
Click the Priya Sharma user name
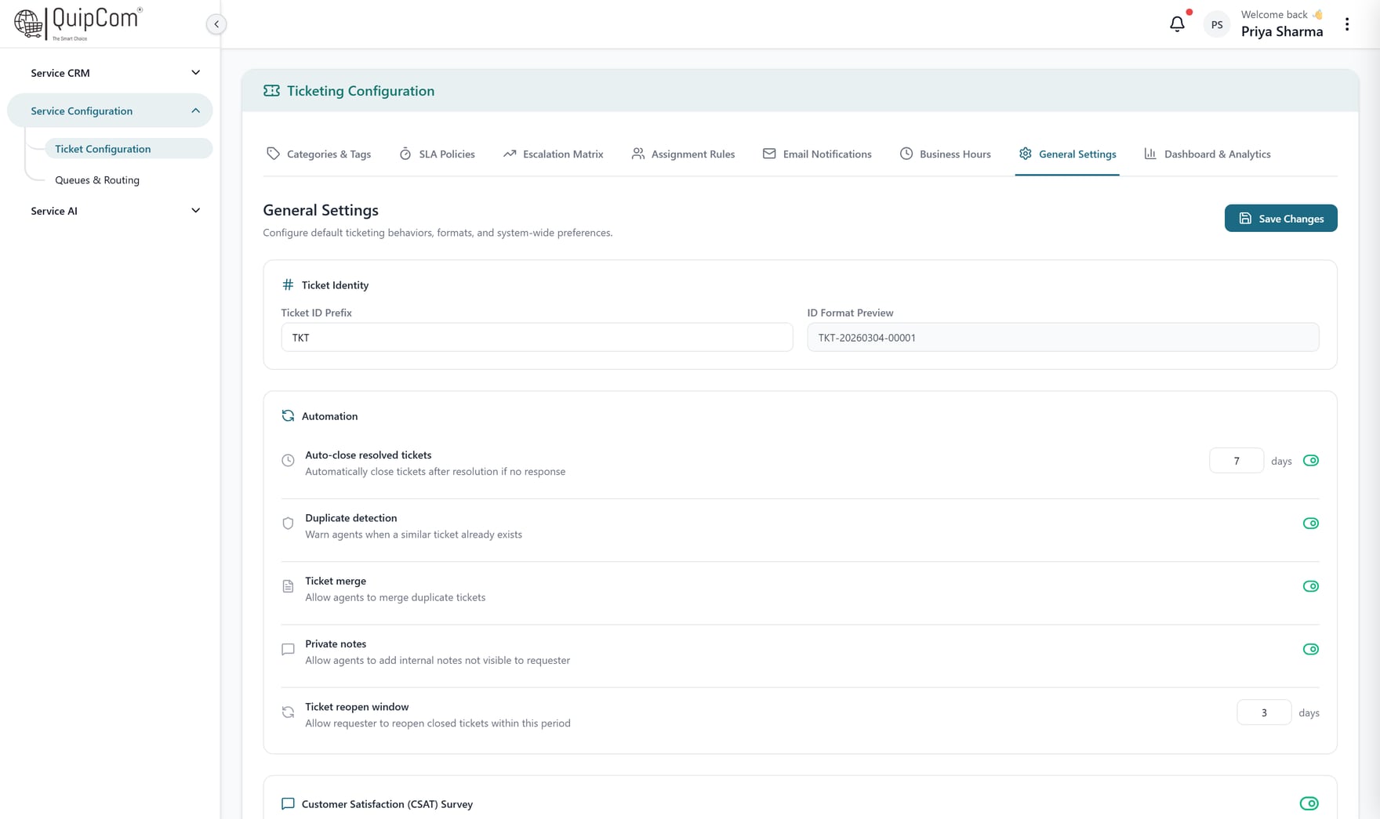[x=1282, y=31]
